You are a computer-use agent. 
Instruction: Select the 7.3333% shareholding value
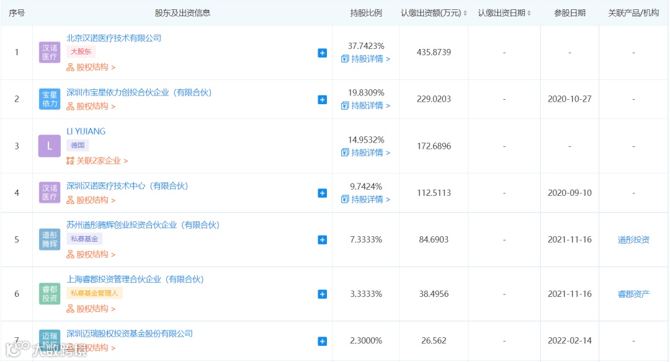click(x=366, y=239)
